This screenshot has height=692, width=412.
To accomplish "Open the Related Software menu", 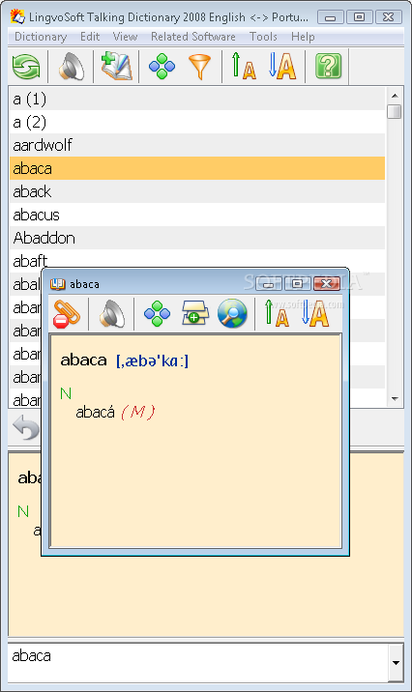I will click(x=193, y=37).
